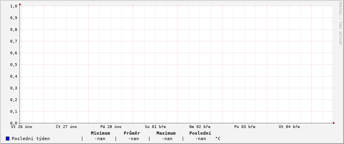This screenshot has height=144, width=344.
Task: Click the 'Po 03 bře' date label
Action: (244, 127)
